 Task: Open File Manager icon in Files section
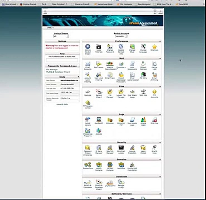click(x=110, y=92)
